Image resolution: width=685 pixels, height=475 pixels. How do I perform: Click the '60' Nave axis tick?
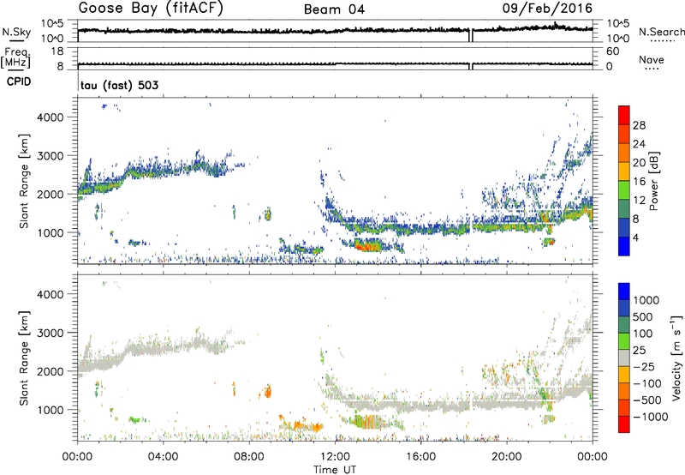tap(612, 51)
